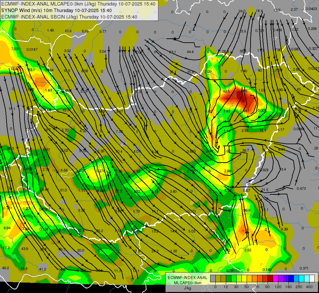
Task: Click the map value '21.0'
Action: 63,190
